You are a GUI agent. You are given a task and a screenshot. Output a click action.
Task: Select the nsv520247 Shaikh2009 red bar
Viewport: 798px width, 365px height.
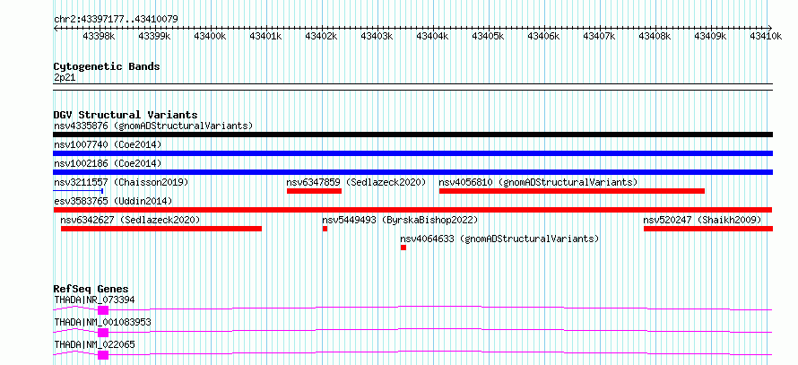coord(708,229)
